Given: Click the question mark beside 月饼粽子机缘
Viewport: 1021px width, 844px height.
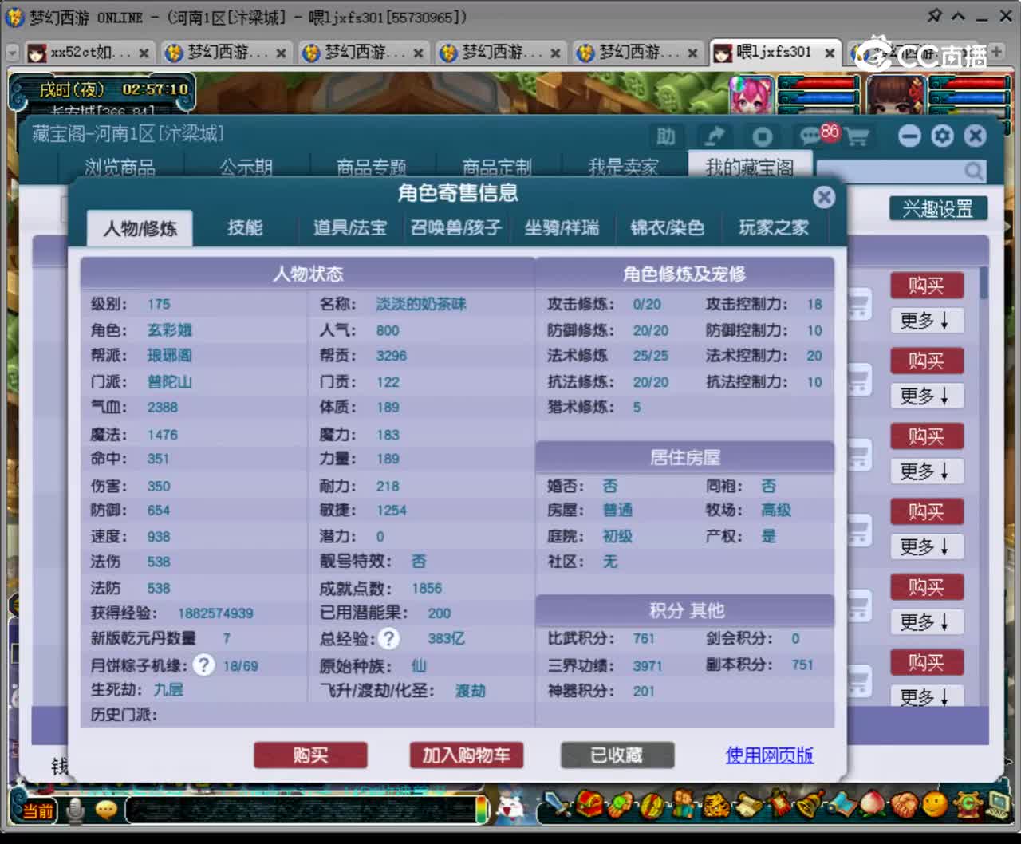Looking at the screenshot, I should pyautogui.click(x=204, y=665).
